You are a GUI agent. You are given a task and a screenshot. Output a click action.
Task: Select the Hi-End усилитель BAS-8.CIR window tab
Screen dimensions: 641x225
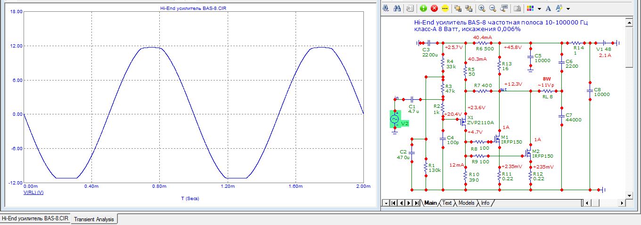pyautogui.click(x=35, y=219)
